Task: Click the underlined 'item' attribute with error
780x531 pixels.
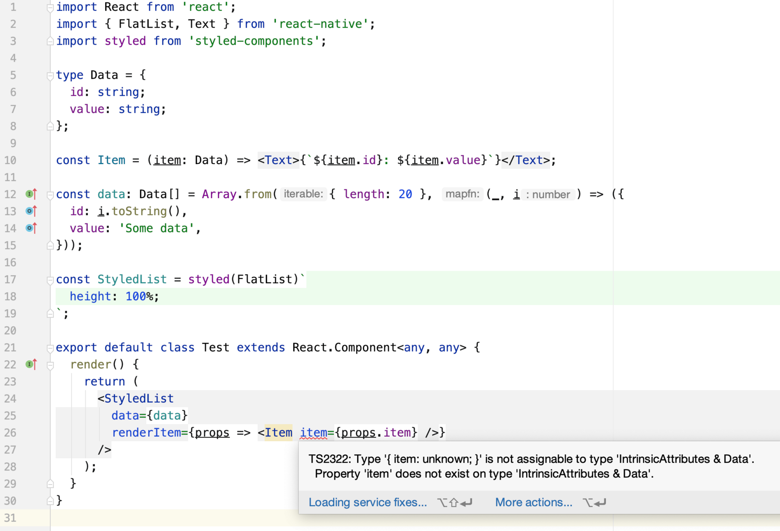Action: click(314, 433)
